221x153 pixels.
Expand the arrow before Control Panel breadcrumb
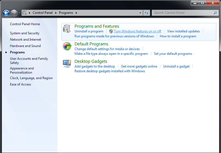pos(29,13)
